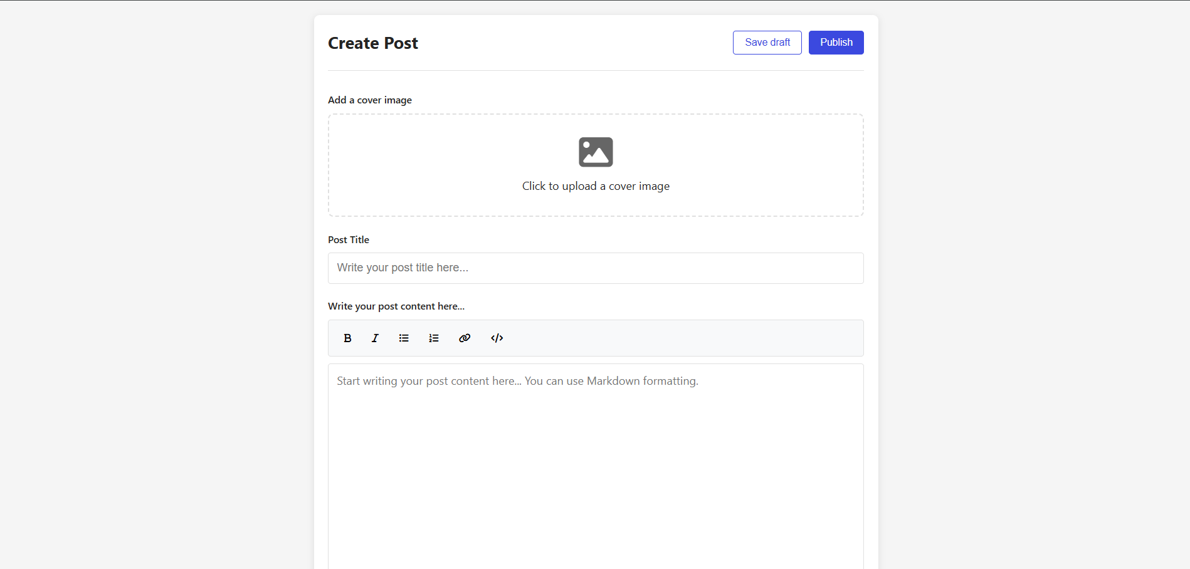The image size is (1190, 569).
Task: Insert a bulleted list
Action: (404, 338)
